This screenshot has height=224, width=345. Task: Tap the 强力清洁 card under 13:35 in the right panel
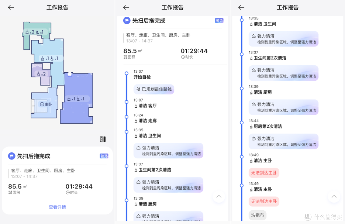tap(284, 39)
